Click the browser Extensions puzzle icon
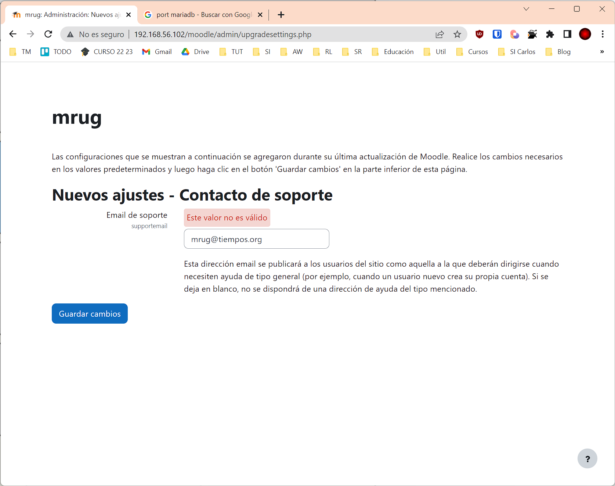 click(x=550, y=34)
